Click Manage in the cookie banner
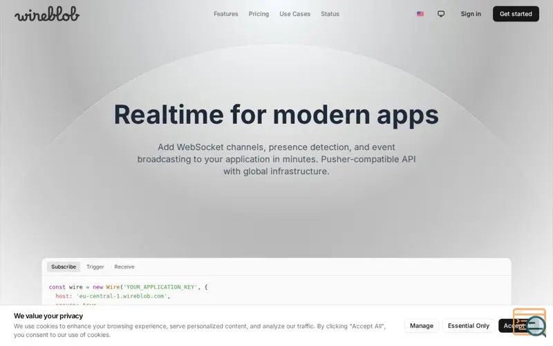 point(422,325)
